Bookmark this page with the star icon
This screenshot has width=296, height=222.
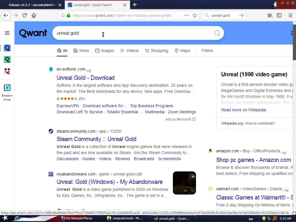pyautogui.click(x=195, y=16)
